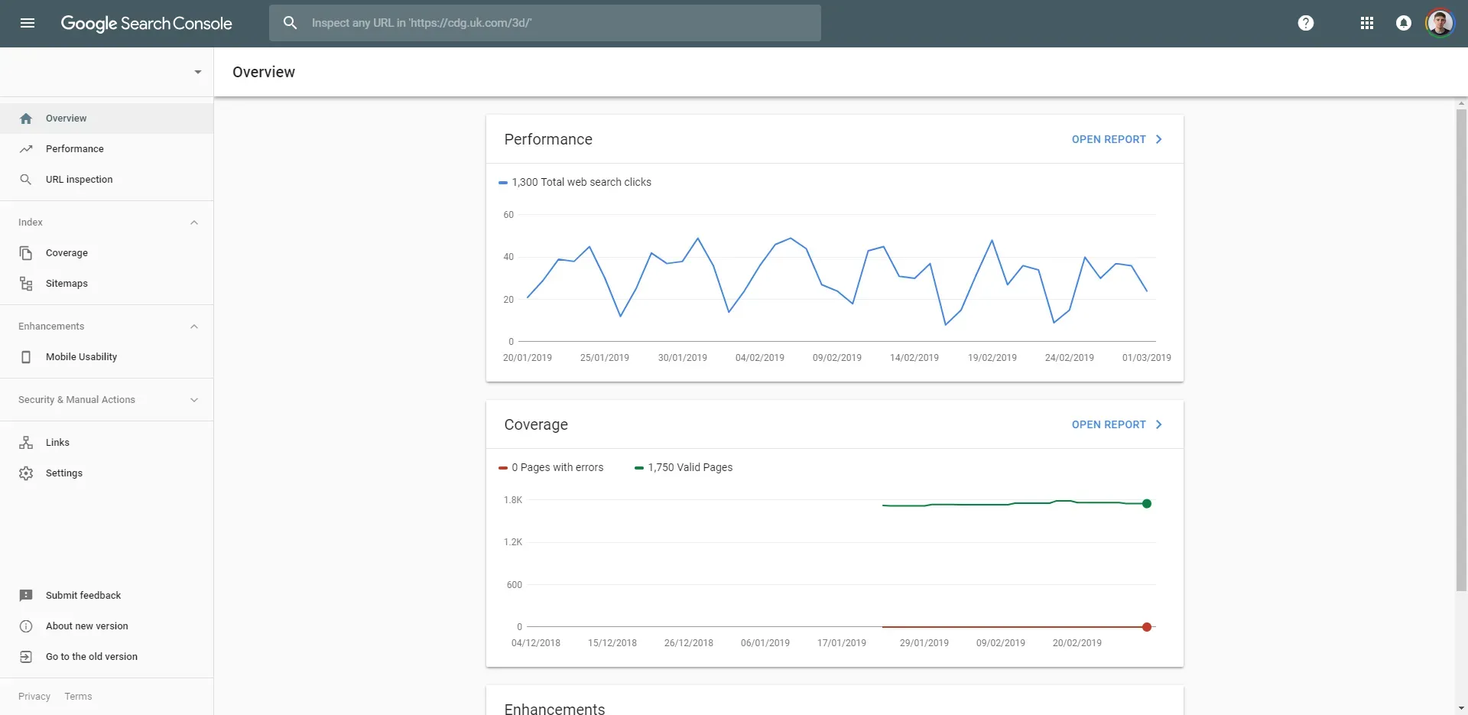Click the 04/12/2018 coverage date label

tap(536, 643)
